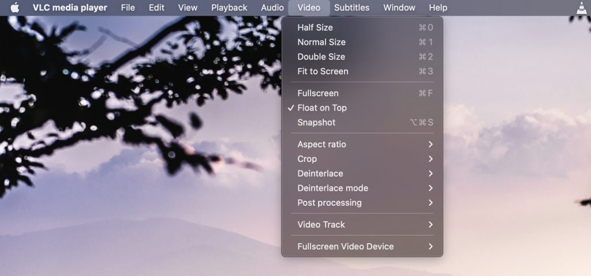Open the Audio menu
Viewport: 591px width, 276px height.
tap(272, 7)
